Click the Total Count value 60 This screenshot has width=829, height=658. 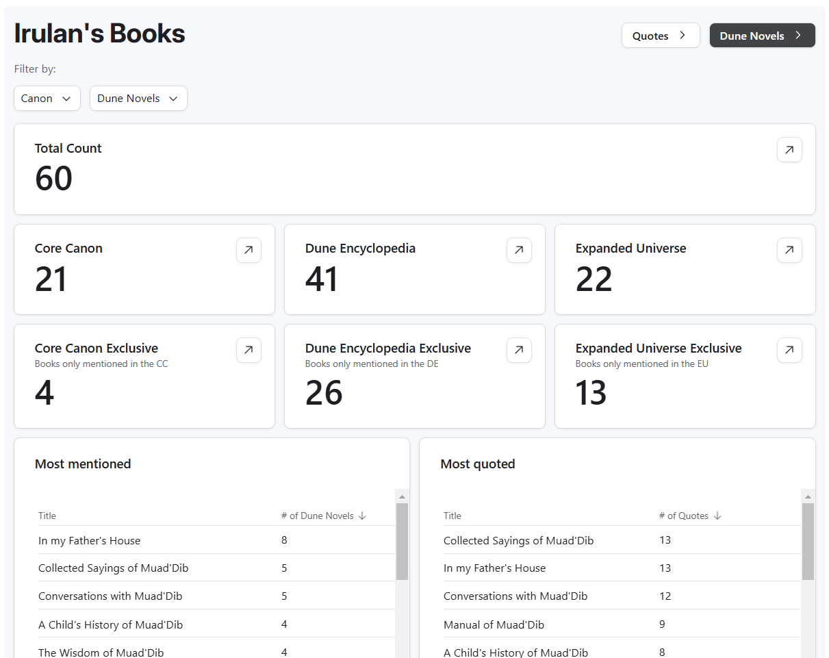(x=53, y=179)
